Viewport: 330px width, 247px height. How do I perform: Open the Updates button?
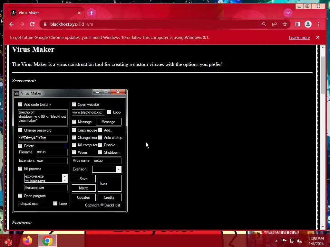coord(83,197)
